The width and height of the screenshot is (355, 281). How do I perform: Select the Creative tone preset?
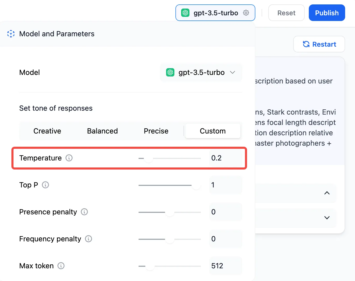[47, 131]
